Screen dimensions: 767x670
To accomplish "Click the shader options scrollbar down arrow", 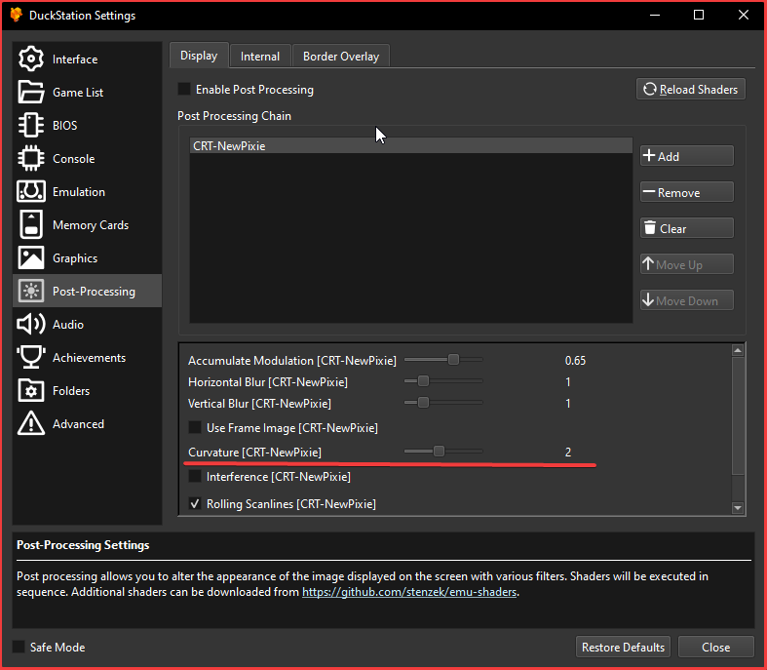I will pyautogui.click(x=738, y=508).
